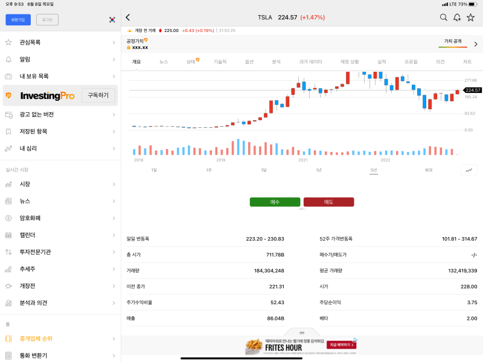This screenshot has width=483, height=362.
Task: Click the 가치 공개 gradient bar
Action: click(453, 47)
